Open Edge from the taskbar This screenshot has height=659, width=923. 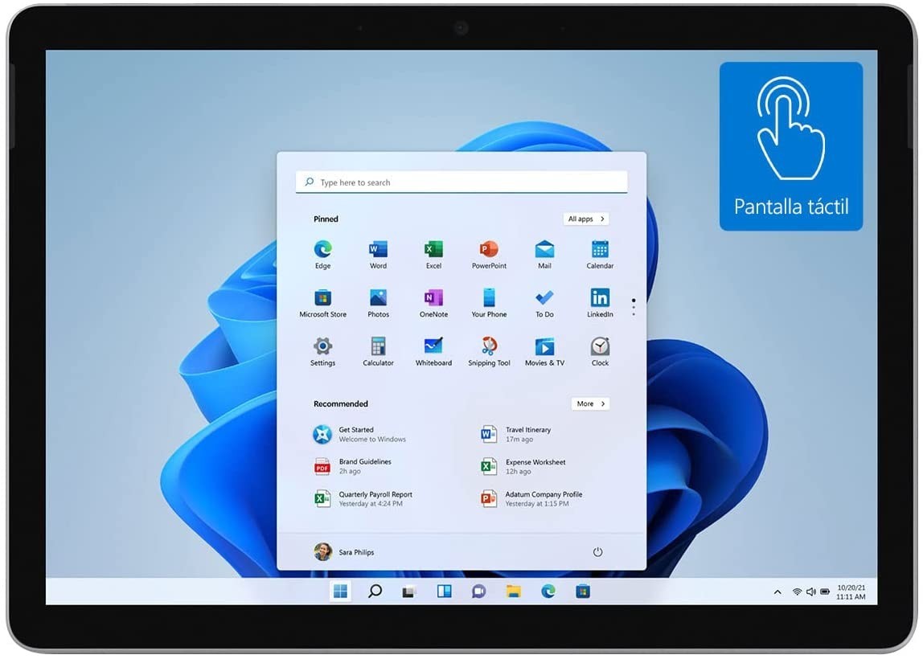click(x=548, y=591)
